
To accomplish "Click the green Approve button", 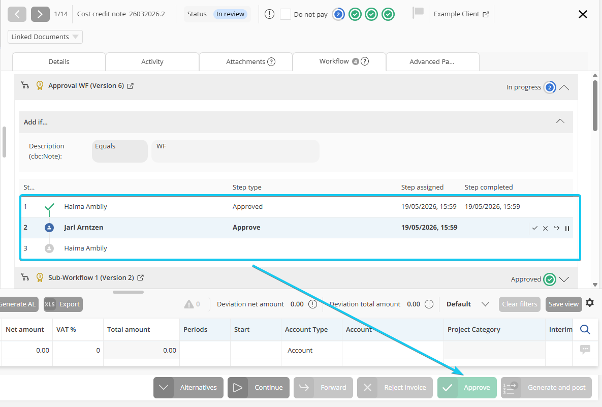I will (x=467, y=387).
